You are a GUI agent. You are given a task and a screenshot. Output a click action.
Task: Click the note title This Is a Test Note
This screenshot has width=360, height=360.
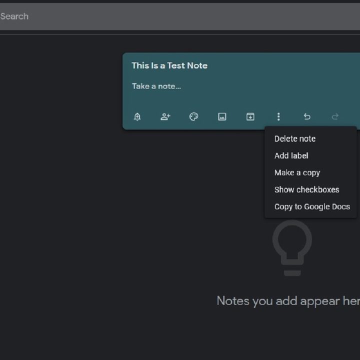(x=169, y=65)
